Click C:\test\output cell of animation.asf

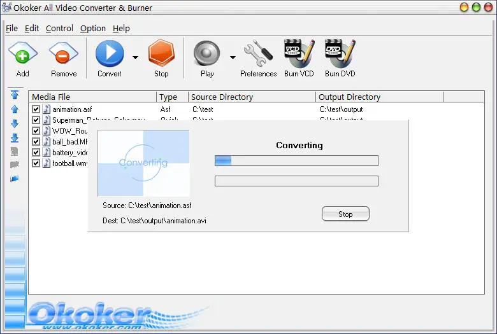(342, 109)
